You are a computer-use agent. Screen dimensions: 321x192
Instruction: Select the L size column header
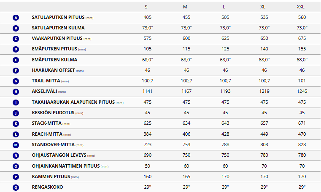224,7
